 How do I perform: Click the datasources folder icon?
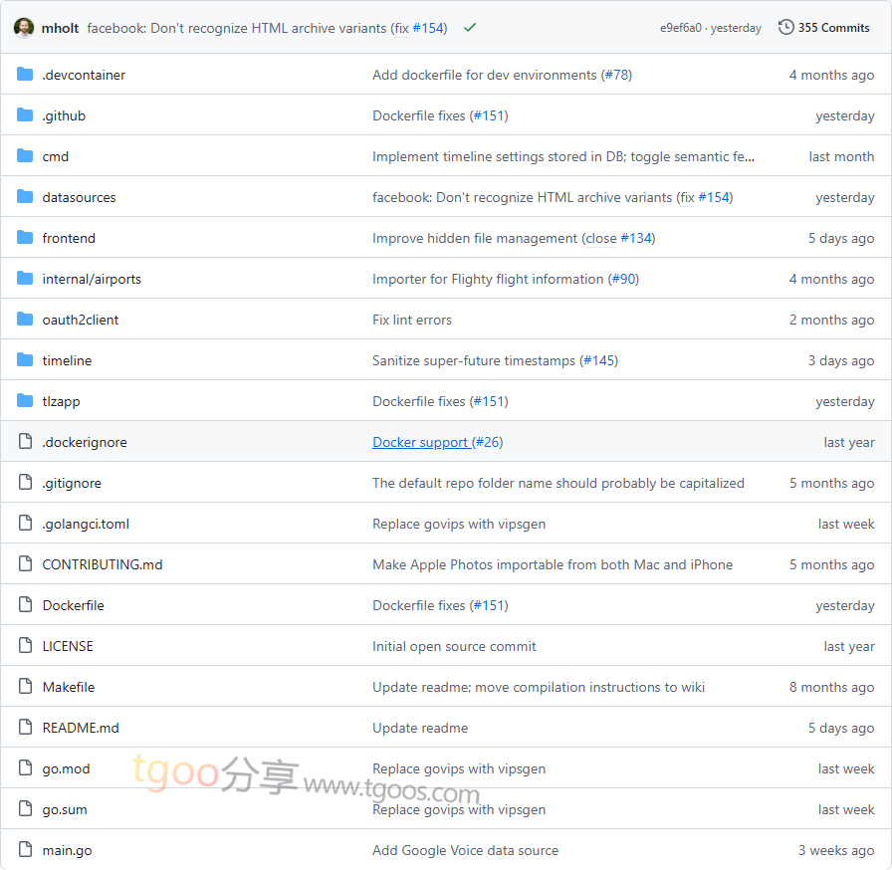coord(25,197)
